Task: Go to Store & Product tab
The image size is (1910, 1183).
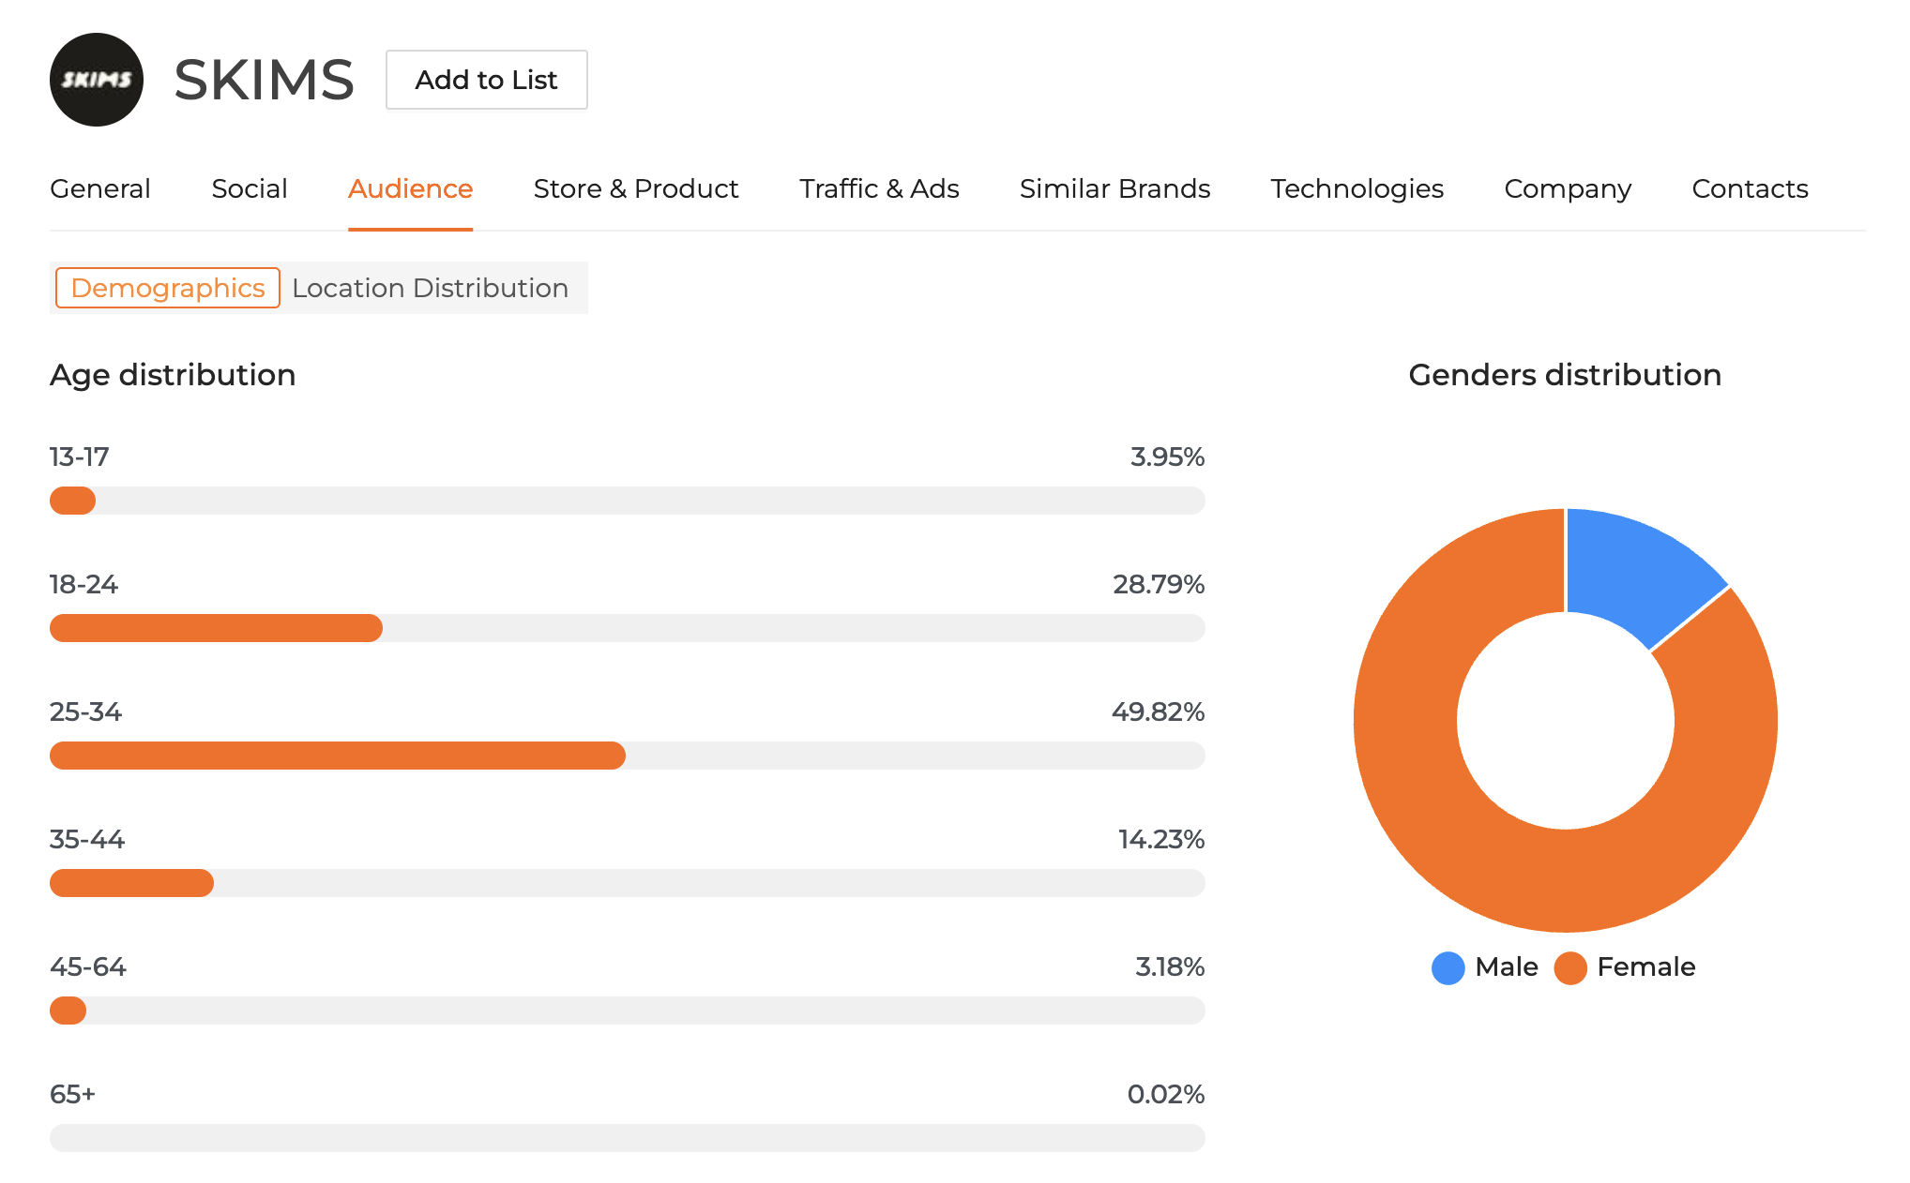Action: tap(635, 188)
